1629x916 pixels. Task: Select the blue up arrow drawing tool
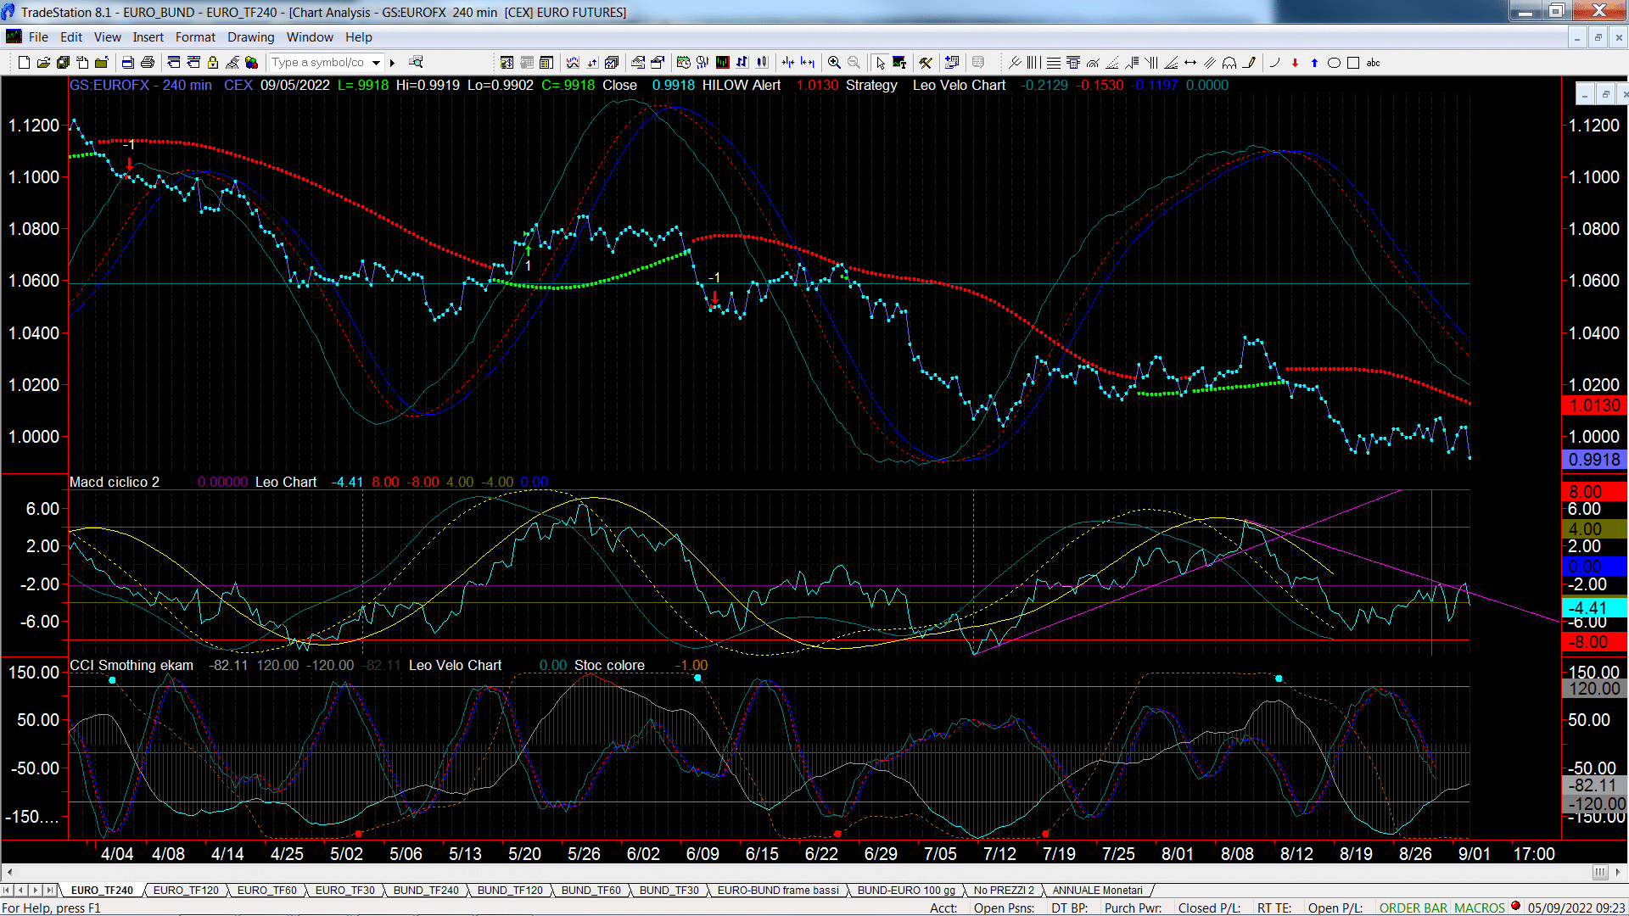click(1314, 62)
